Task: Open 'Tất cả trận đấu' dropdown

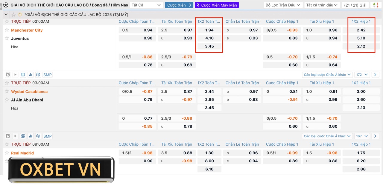Action: pos(322,5)
